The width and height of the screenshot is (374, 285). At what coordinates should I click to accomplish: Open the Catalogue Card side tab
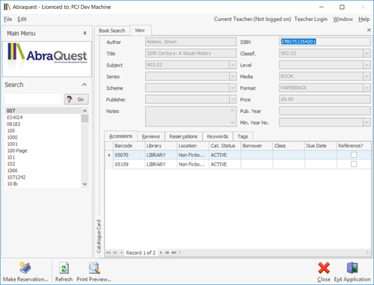(99, 236)
